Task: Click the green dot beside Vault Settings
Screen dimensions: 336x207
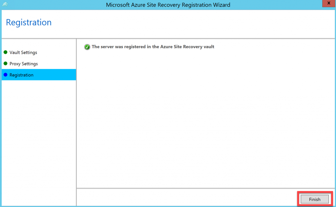Action: tap(5, 52)
